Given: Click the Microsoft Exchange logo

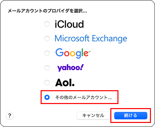Looking at the screenshot, I should click(91, 39).
